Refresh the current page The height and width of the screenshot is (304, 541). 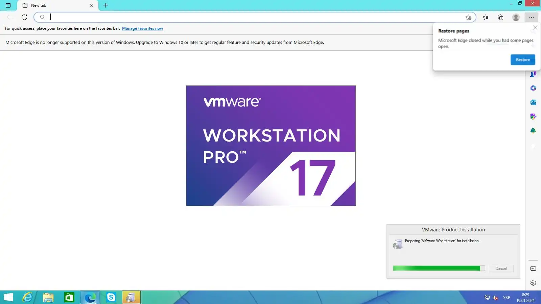(x=24, y=17)
